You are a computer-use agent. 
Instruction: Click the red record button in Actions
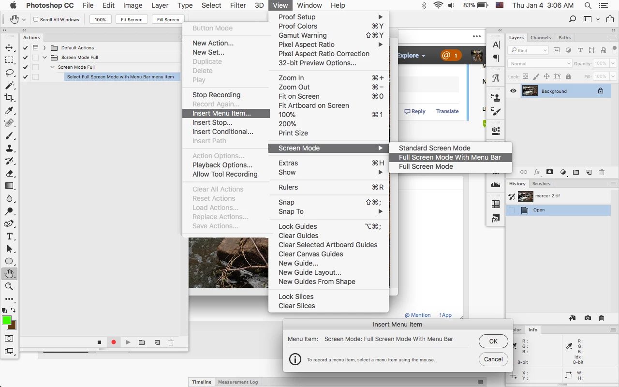[114, 342]
